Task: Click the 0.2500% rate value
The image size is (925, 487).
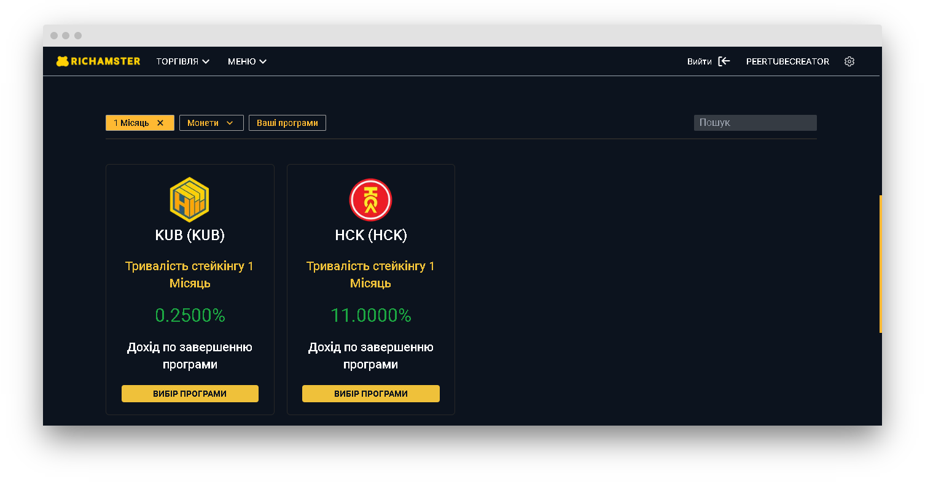Action: pos(190,315)
